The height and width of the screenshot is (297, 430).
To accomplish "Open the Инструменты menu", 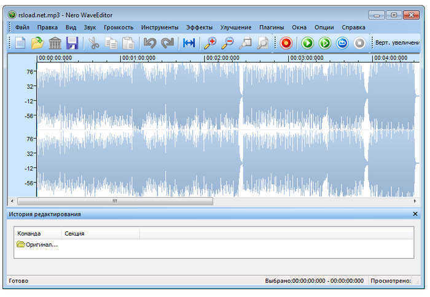I will [160, 28].
